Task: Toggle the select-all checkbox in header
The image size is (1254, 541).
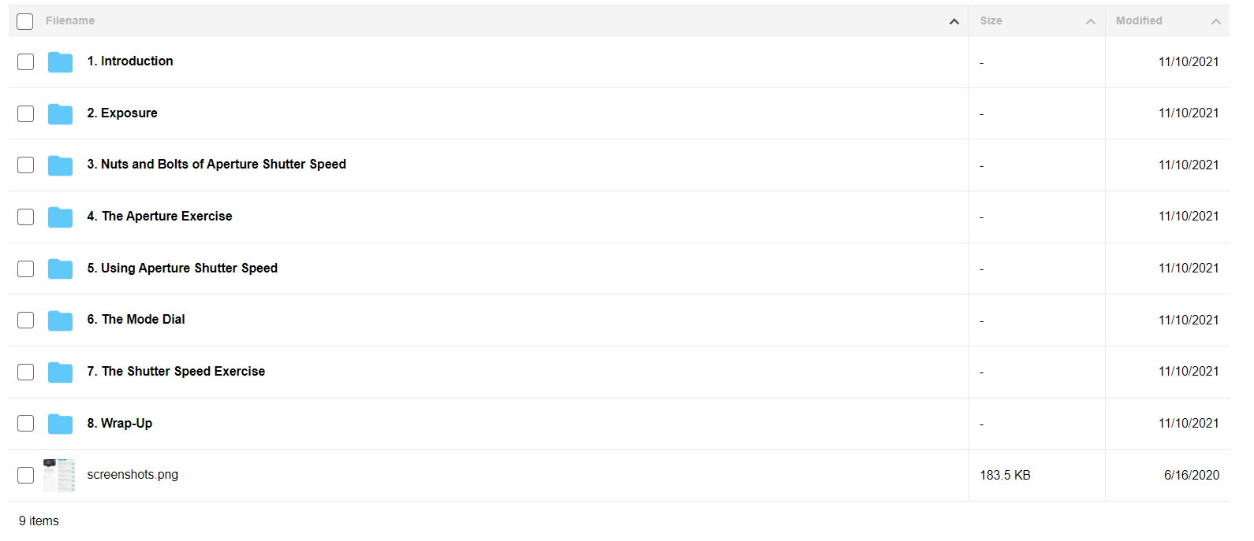Action: tap(25, 21)
